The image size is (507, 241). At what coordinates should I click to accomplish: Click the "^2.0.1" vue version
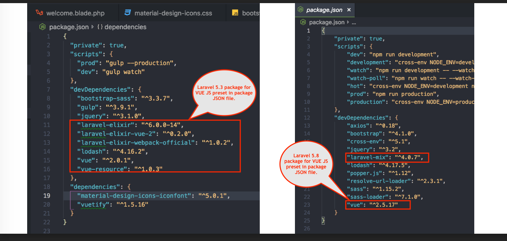pyautogui.click(x=116, y=160)
